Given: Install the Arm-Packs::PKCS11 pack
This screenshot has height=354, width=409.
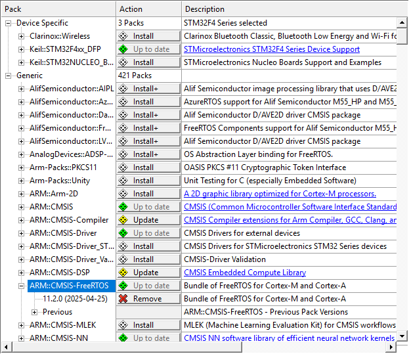Looking at the screenshot, I should click(x=148, y=167).
